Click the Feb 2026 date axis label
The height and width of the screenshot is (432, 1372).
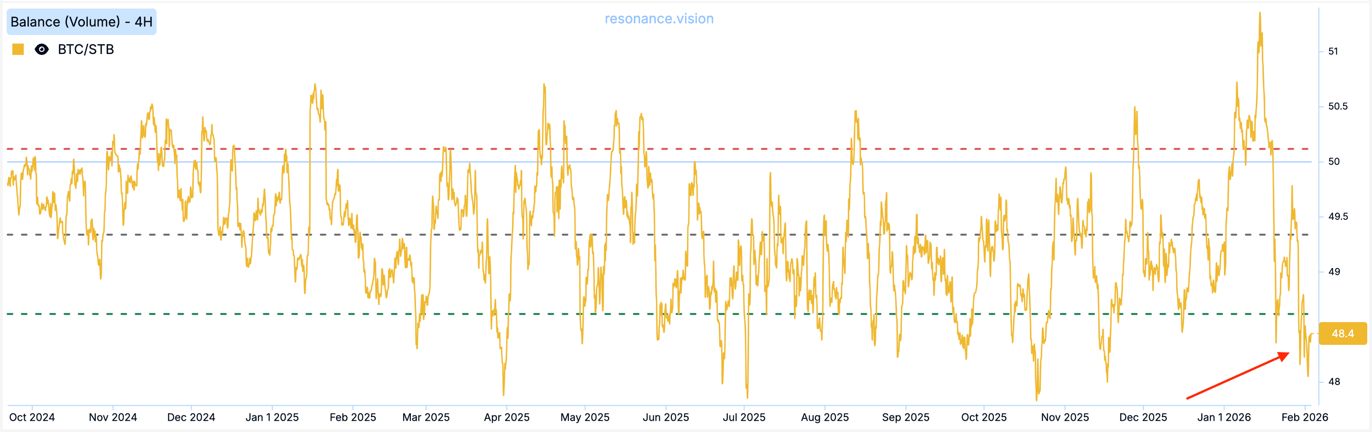[x=1304, y=417]
